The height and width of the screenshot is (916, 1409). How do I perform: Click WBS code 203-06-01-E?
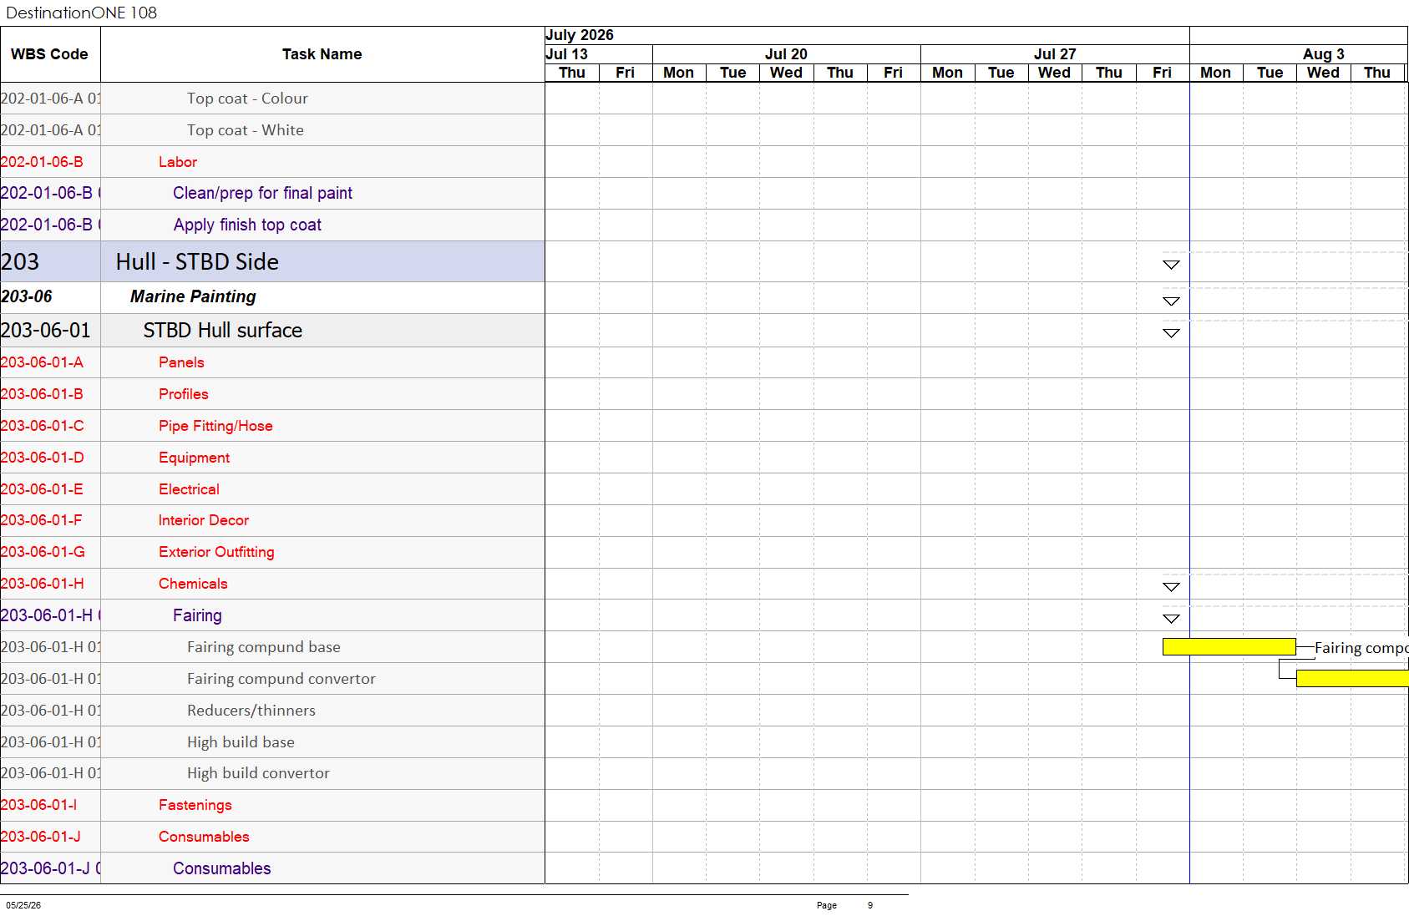[x=42, y=489]
